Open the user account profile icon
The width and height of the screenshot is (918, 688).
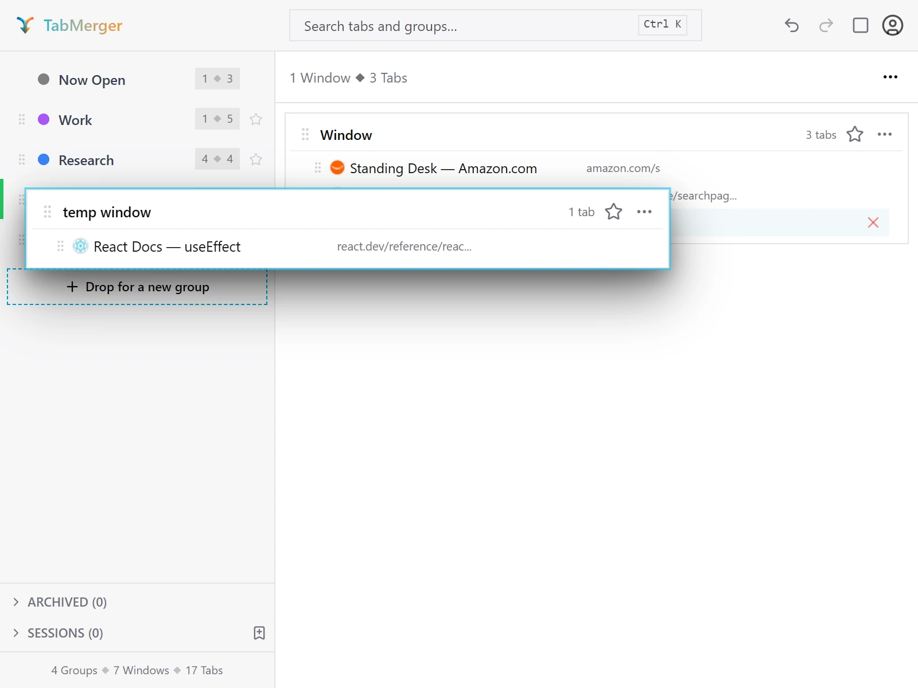point(893,25)
